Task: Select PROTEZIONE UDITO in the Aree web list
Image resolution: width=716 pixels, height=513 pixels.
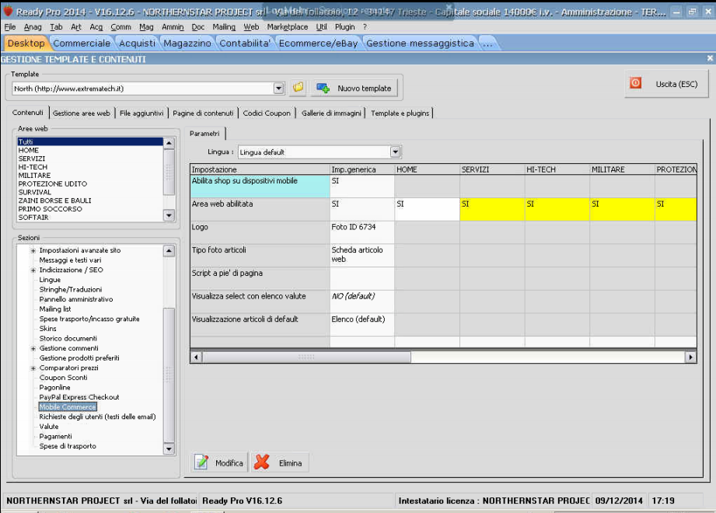Action: pyautogui.click(x=53, y=184)
